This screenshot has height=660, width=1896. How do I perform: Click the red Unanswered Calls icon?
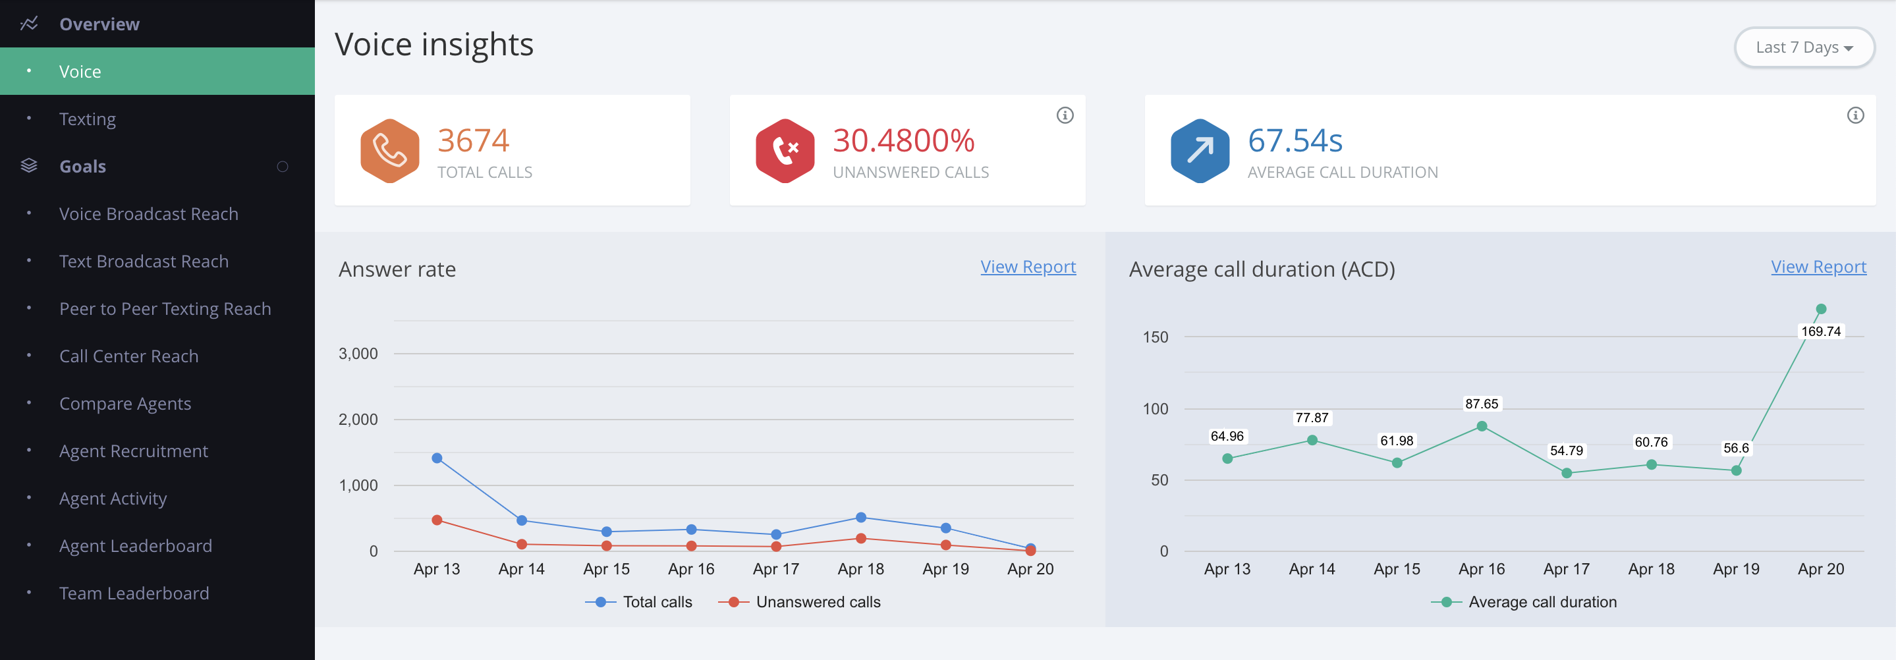(x=785, y=151)
